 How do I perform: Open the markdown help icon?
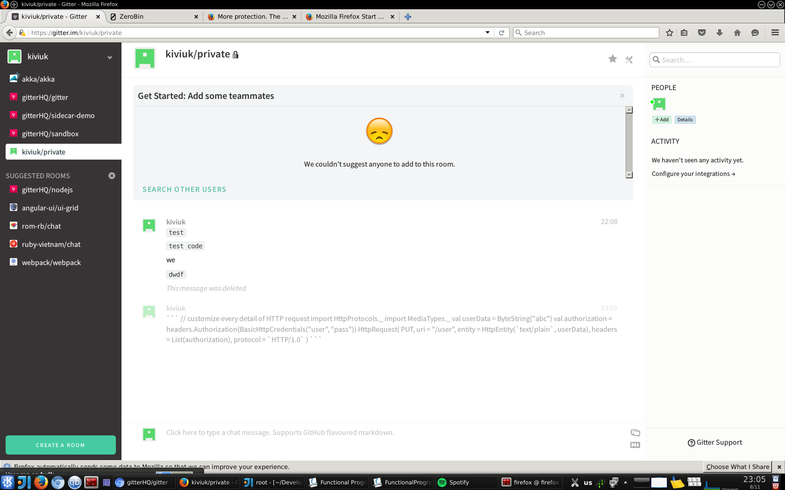(x=635, y=445)
